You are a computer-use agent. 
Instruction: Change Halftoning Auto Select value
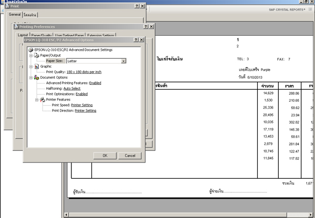pos(72,89)
